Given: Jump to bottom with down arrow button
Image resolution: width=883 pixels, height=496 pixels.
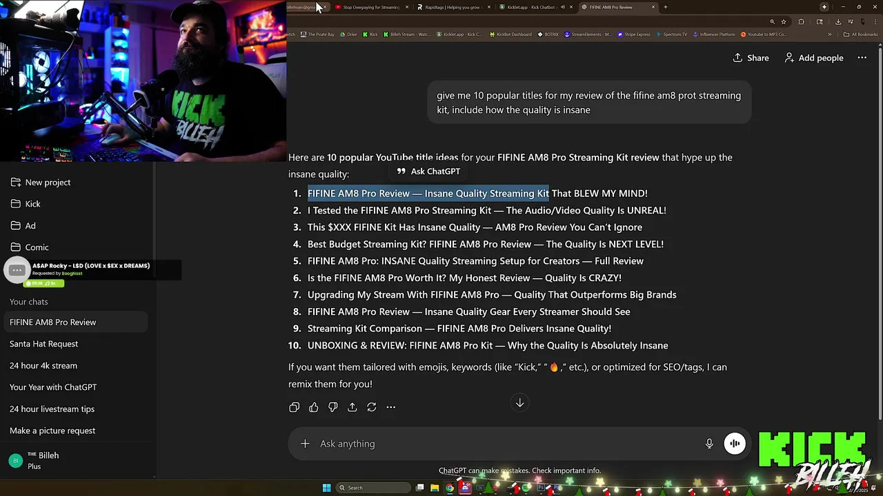Looking at the screenshot, I should pyautogui.click(x=520, y=403).
